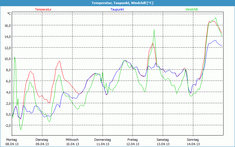Click the green Windchill spike on Monday morning
Screen dimensions: 235x147
(14, 57)
